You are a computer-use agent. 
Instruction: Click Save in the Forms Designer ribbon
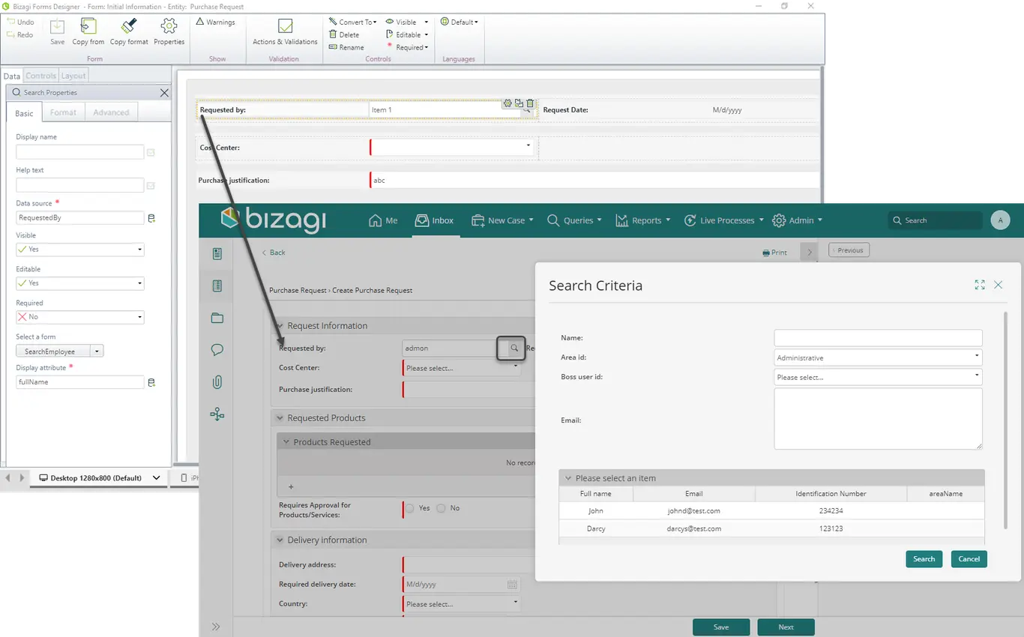[x=57, y=31]
